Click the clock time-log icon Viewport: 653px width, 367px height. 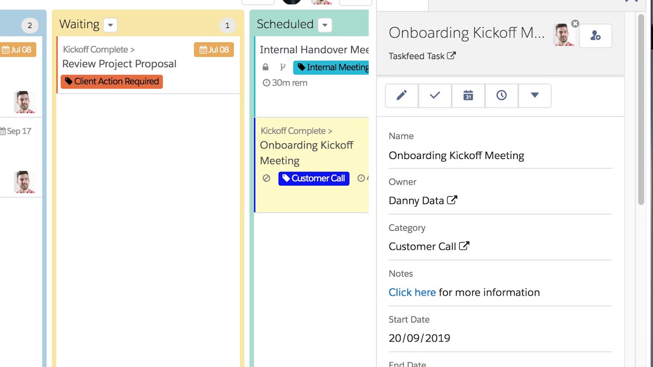point(501,95)
